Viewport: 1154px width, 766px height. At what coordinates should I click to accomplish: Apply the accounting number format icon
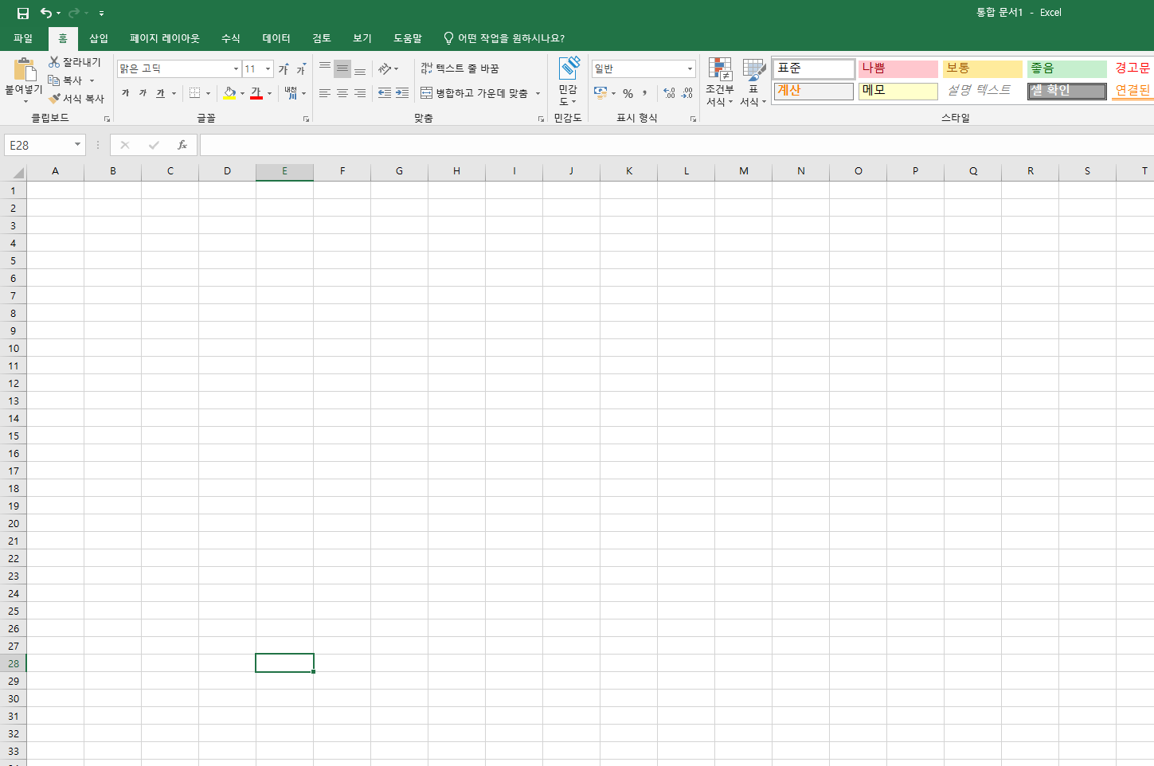(600, 93)
